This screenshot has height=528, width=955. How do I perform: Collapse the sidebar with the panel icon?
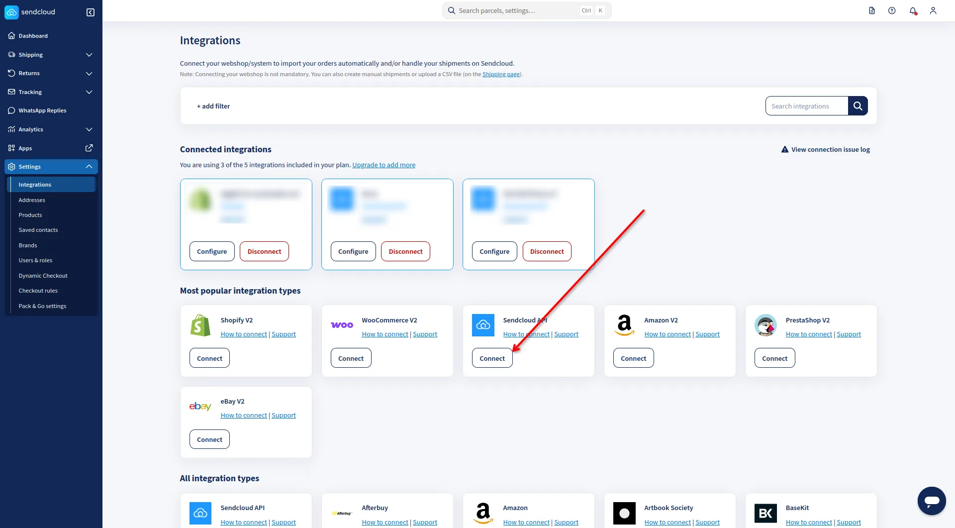click(x=91, y=12)
